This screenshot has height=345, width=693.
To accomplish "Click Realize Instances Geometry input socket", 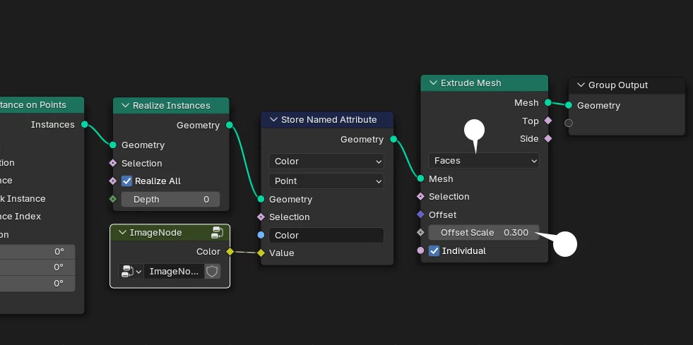I will pos(113,145).
